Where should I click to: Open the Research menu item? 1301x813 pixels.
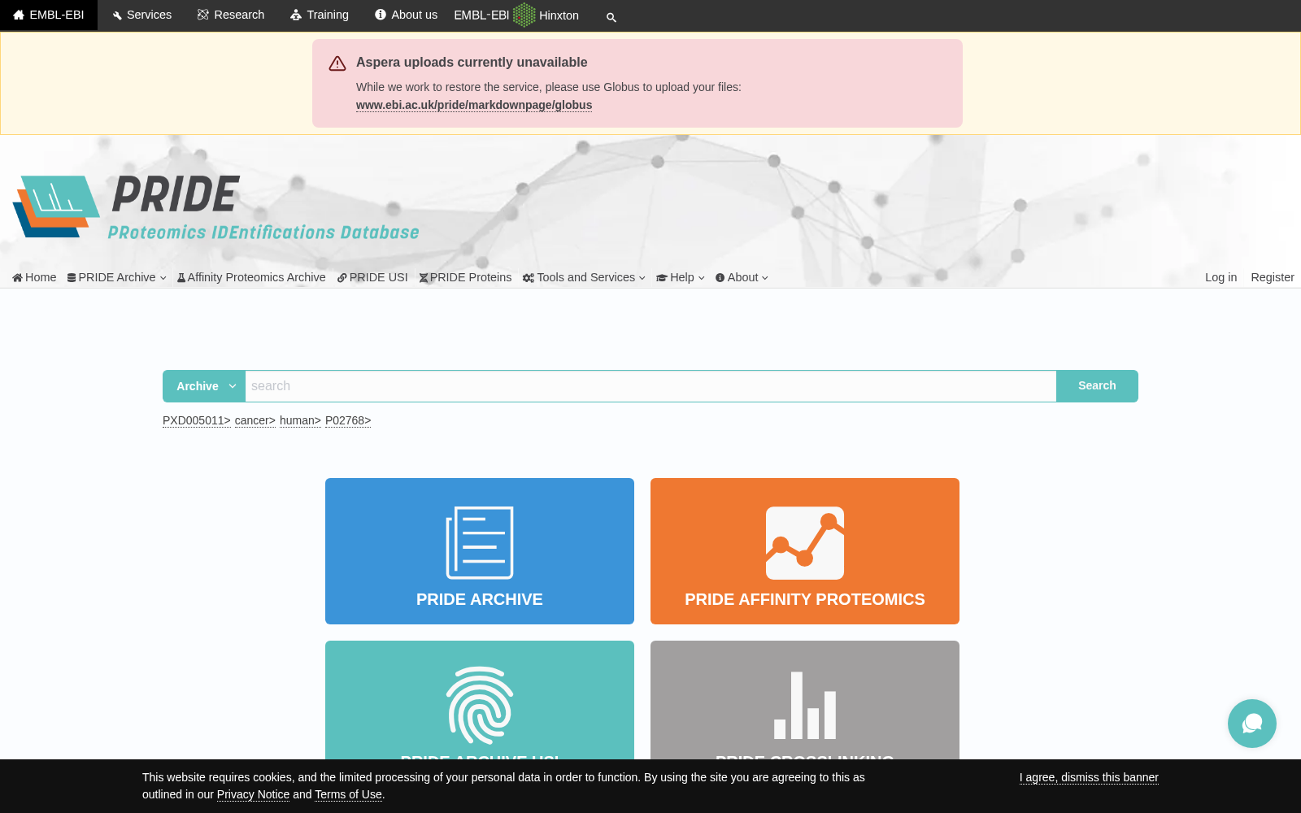click(231, 15)
